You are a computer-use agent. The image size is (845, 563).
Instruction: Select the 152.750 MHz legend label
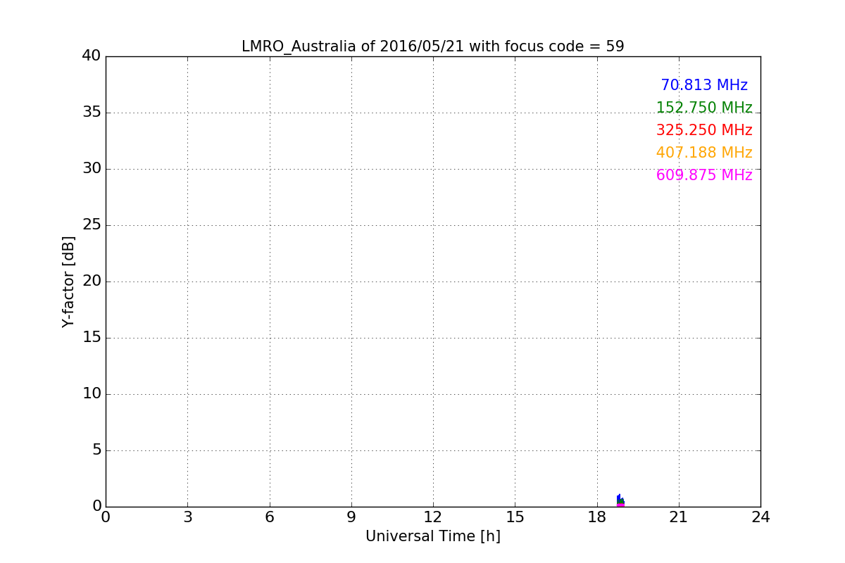tap(704, 108)
